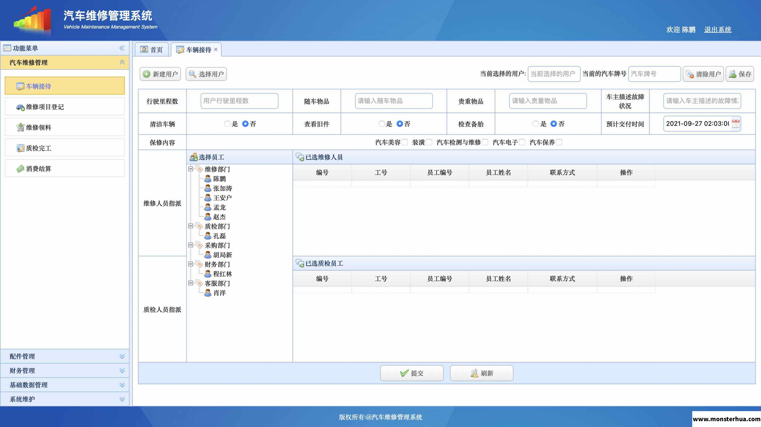The image size is (761, 427).
Task: Collapse the 质检部门 tree node
Action: pos(191,226)
